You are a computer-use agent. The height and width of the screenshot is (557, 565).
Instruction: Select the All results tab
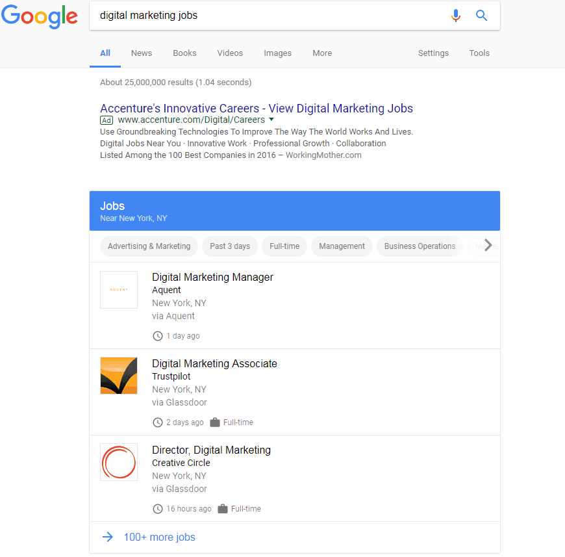pyautogui.click(x=105, y=53)
